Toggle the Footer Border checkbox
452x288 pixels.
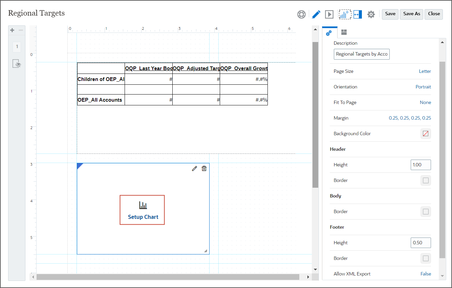[426, 258]
